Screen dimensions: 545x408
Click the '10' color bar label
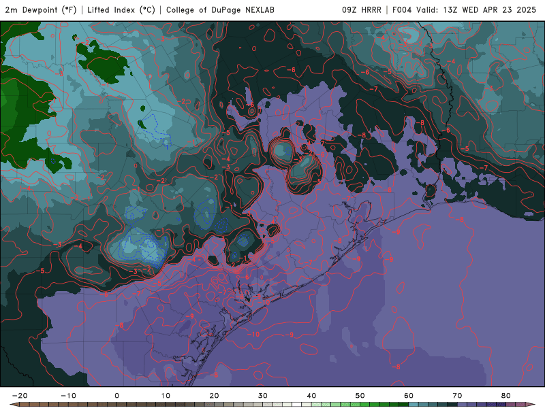click(x=166, y=396)
